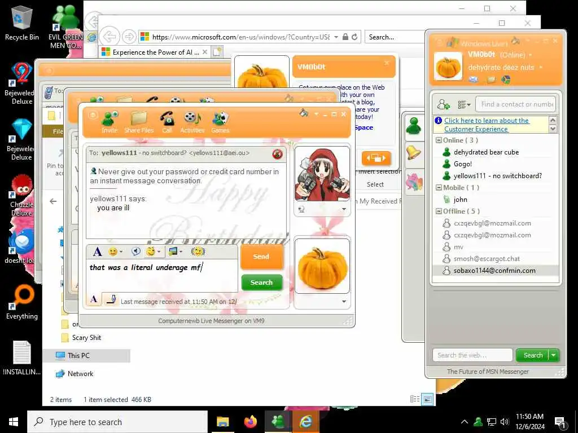Click the Search button in contact list window
578x433 pixels.
[533, 355]
